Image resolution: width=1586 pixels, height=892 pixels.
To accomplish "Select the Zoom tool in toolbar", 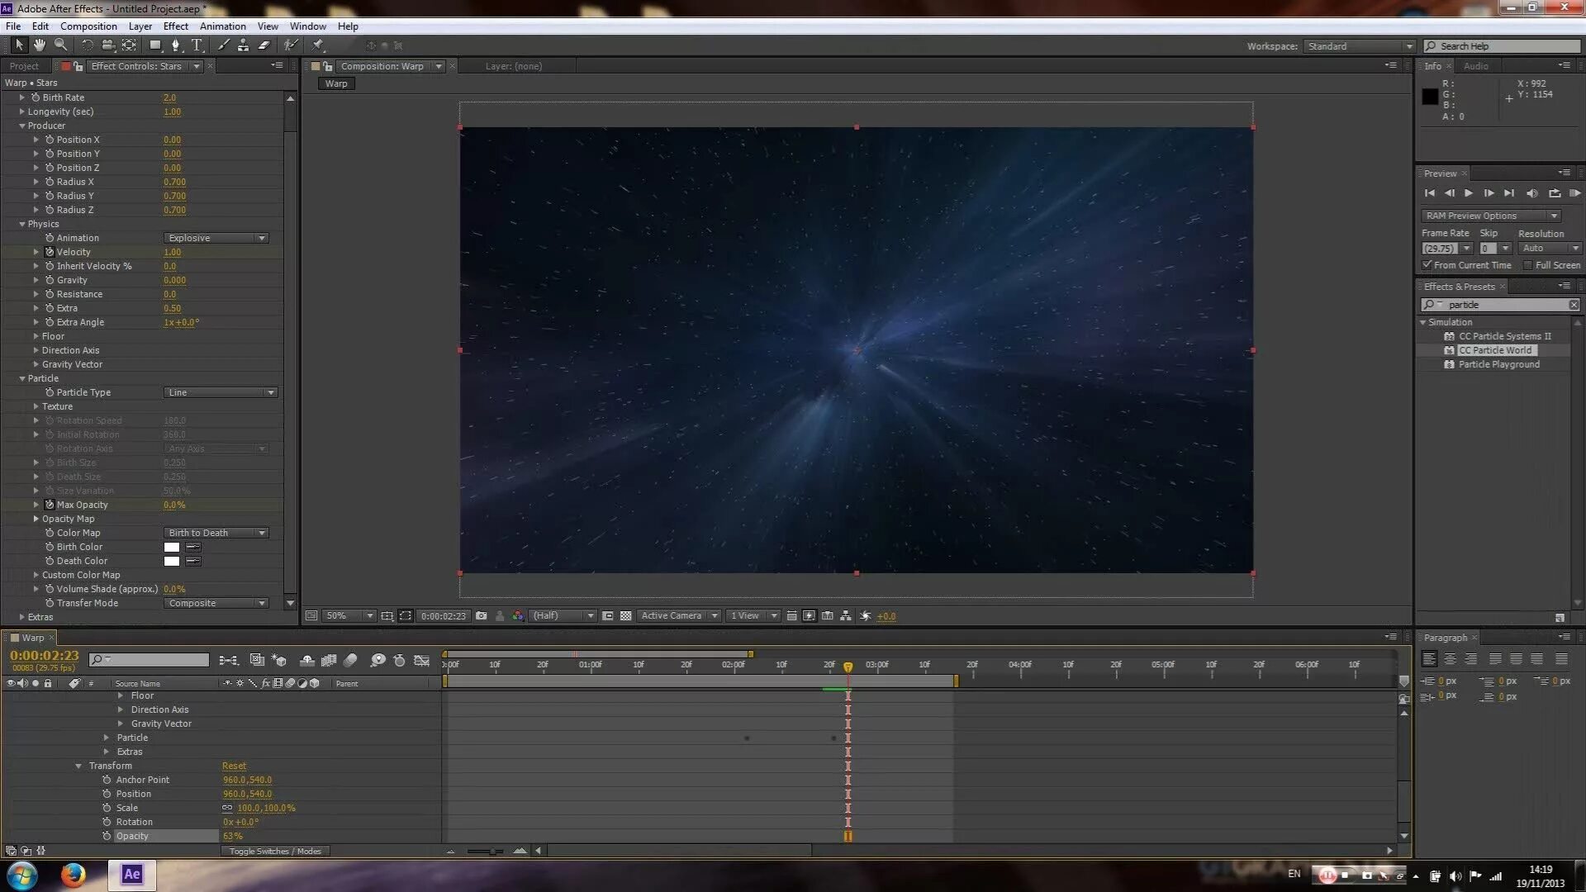I will pos(60,45).
